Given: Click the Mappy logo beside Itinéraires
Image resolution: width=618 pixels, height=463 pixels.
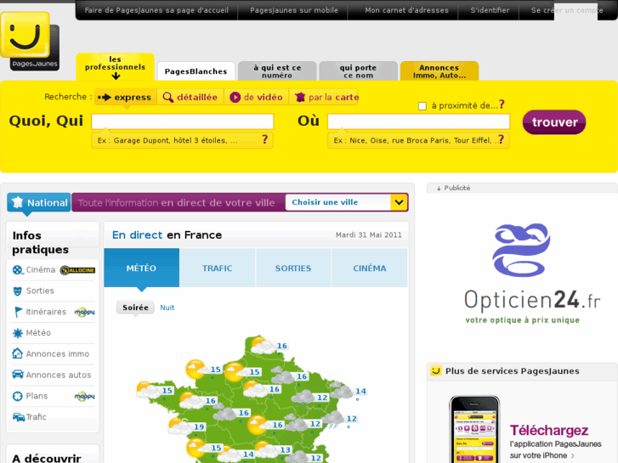Looking at the screenshot, I should pyautogui.click(x=84, y=312).
